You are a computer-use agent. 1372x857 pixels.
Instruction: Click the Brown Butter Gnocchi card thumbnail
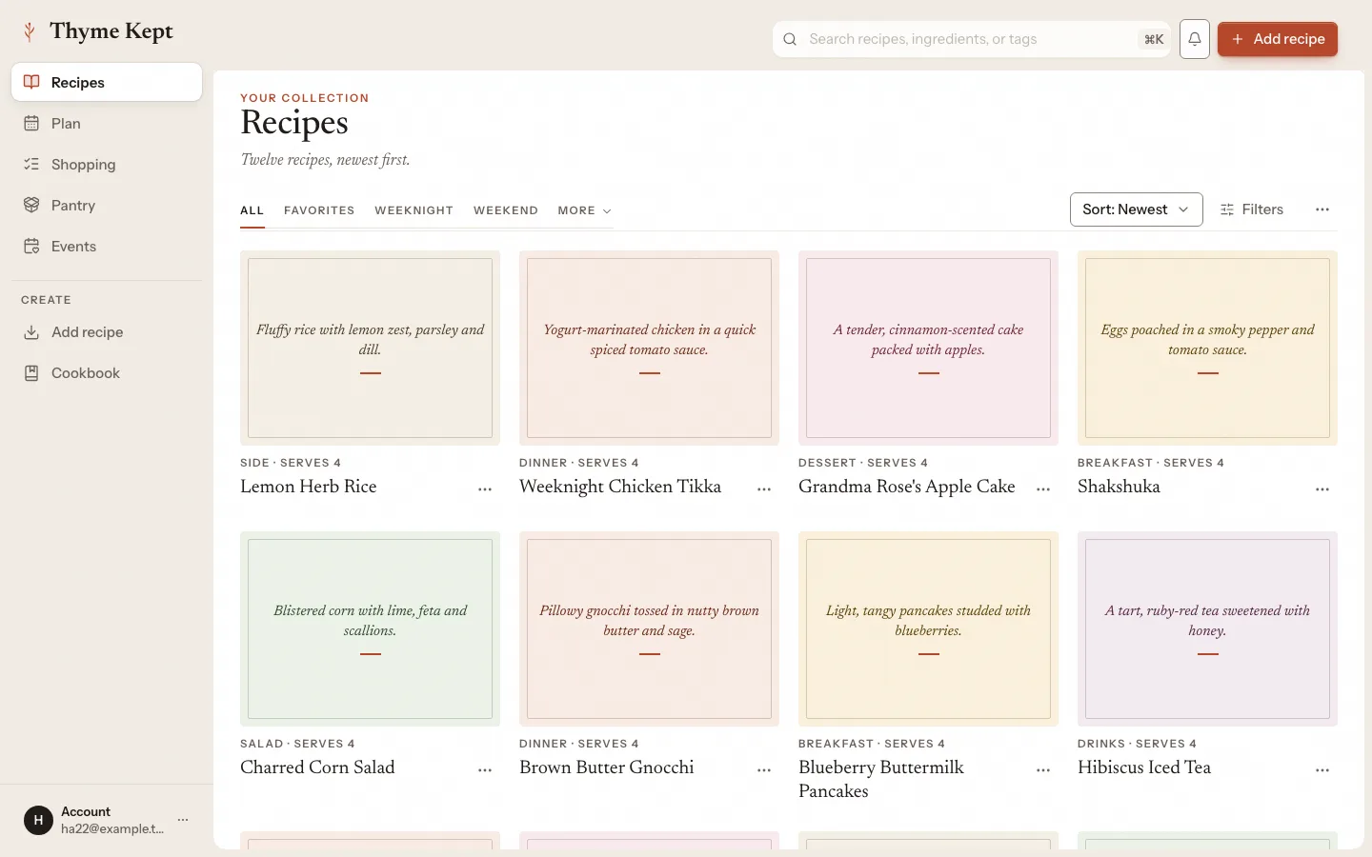[x=649, y=628]
